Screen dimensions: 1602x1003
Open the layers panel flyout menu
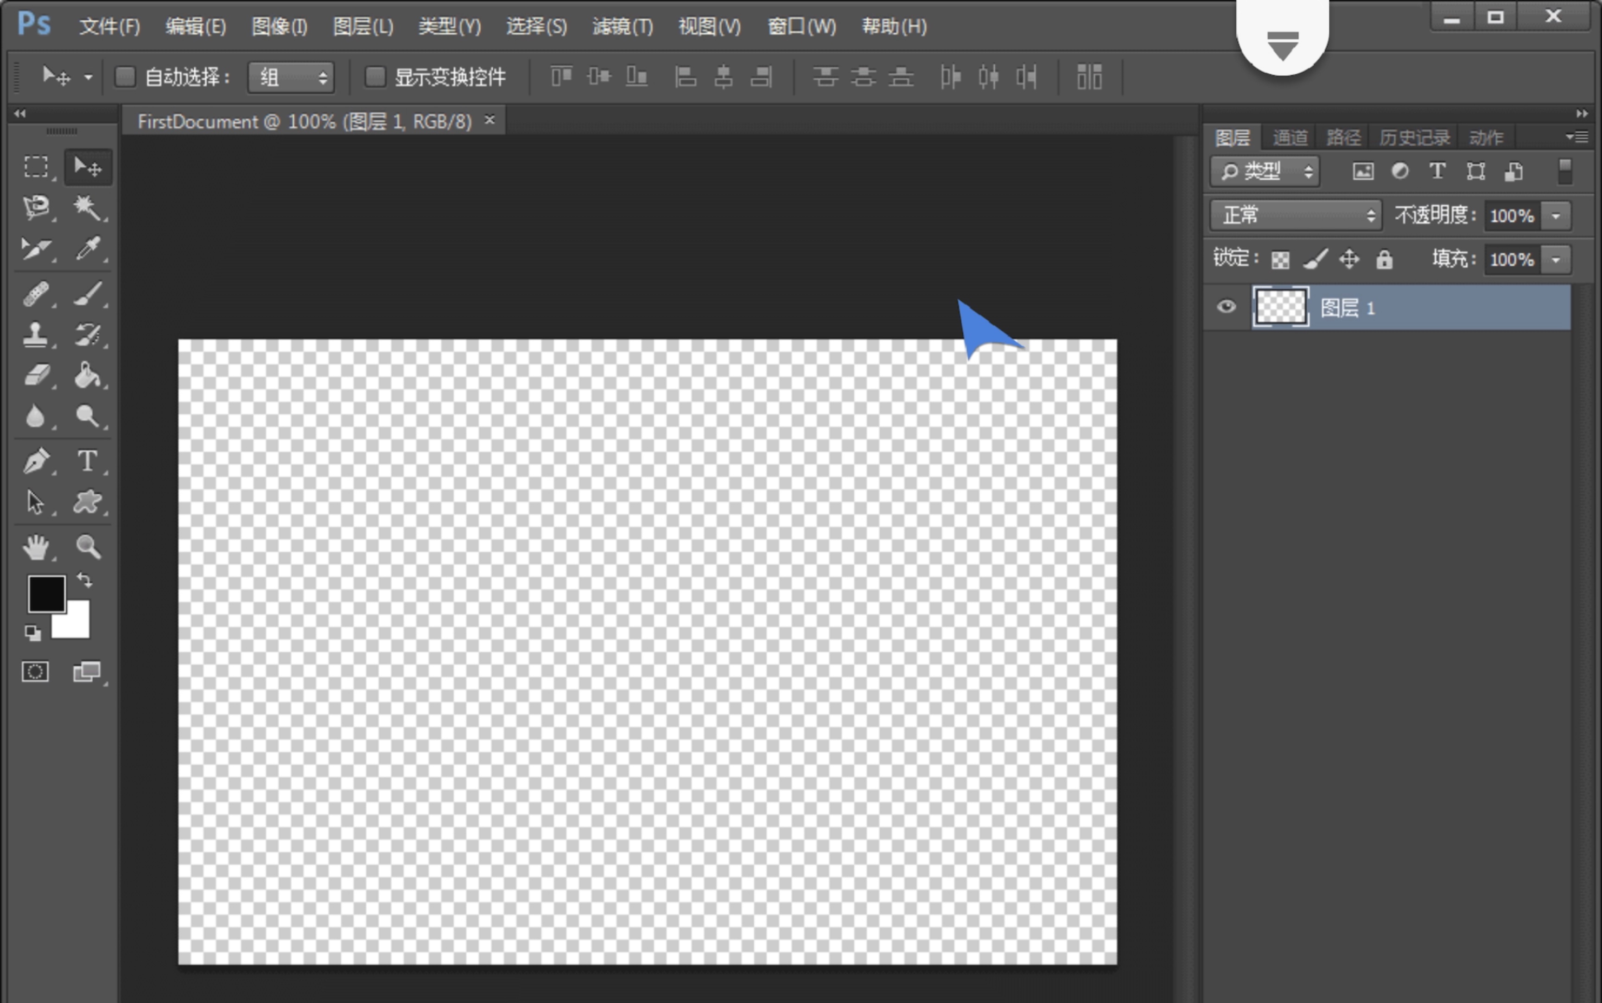[1577, 137]
